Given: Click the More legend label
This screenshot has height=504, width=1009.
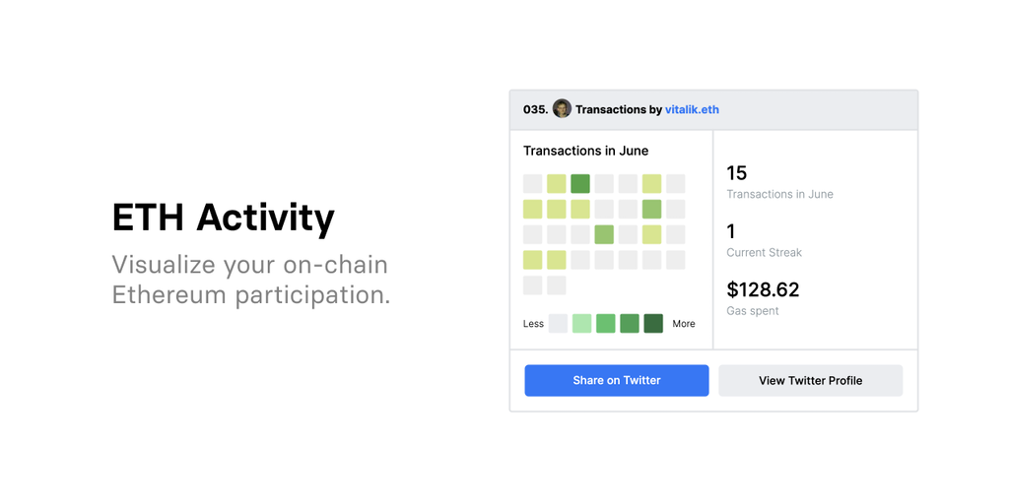Looking at the screenshot, I should click(683, 324).
